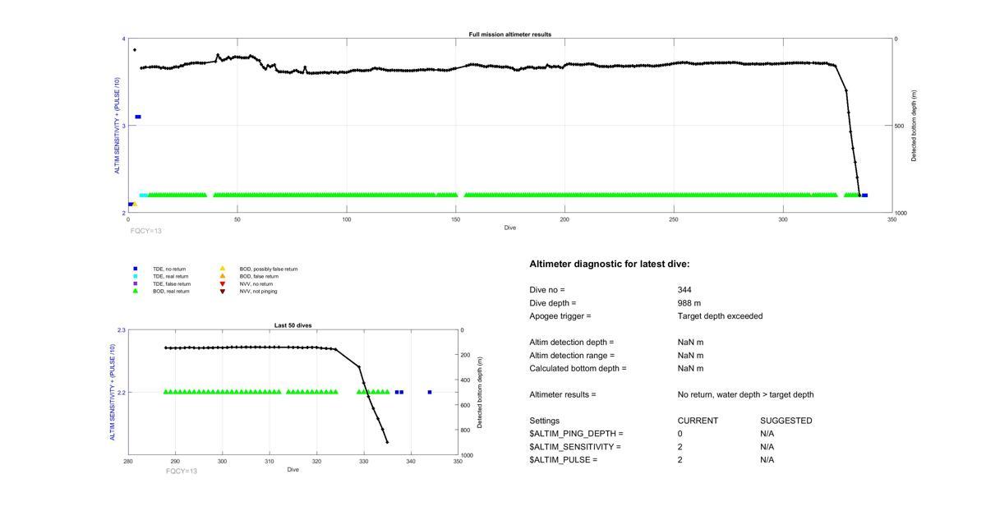Click the green triangle BOD real return legend marker

pyautogui.click(x=136, y=291)
